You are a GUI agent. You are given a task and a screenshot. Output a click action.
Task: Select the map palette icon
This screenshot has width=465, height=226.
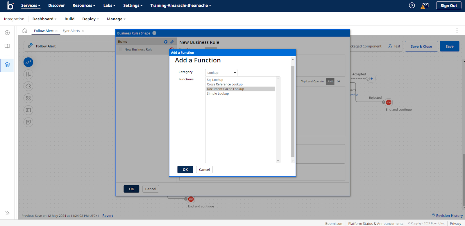pos(28,110)
